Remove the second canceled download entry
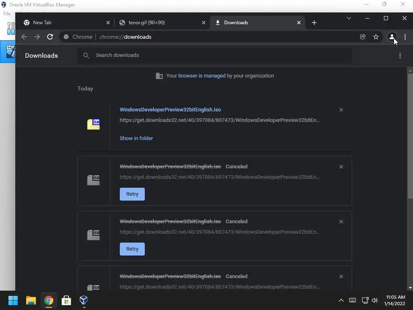 (341, 222)
